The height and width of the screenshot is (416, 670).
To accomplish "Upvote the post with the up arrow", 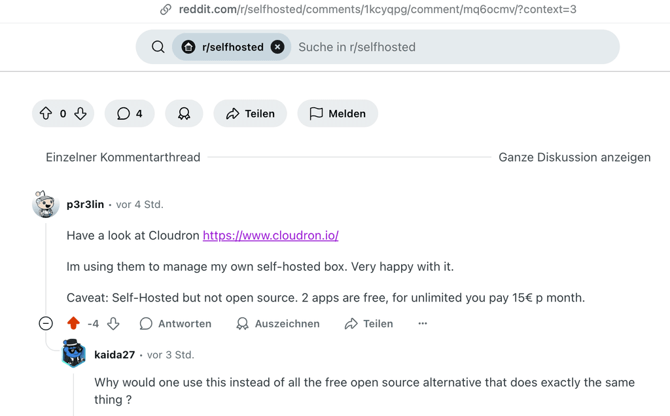I will (x=46, y=114).
